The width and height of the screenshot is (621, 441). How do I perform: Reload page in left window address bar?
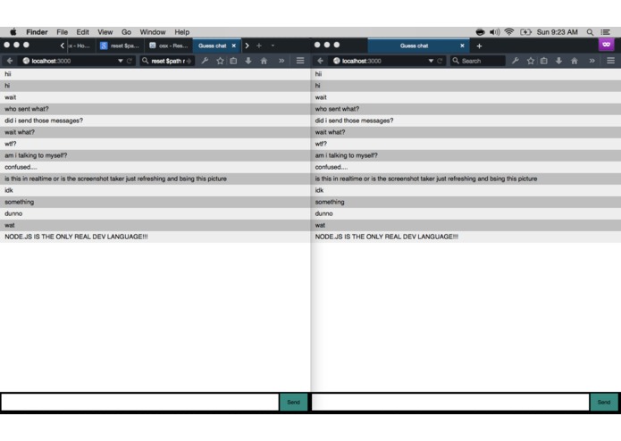129,61
